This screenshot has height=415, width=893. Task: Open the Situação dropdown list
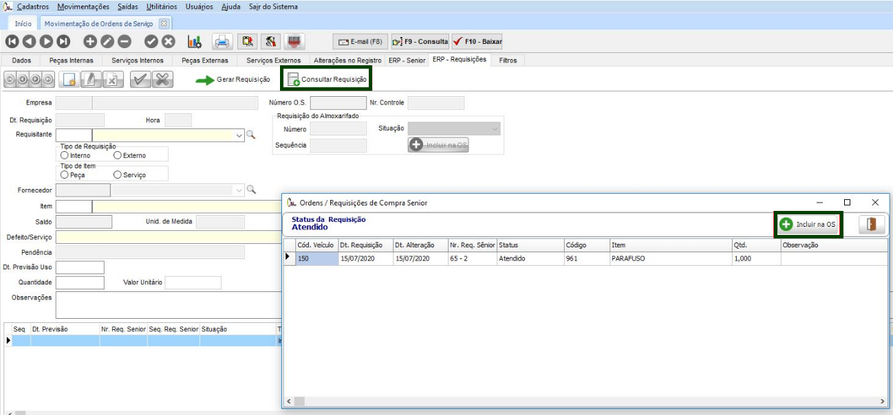tap(495, 128)
